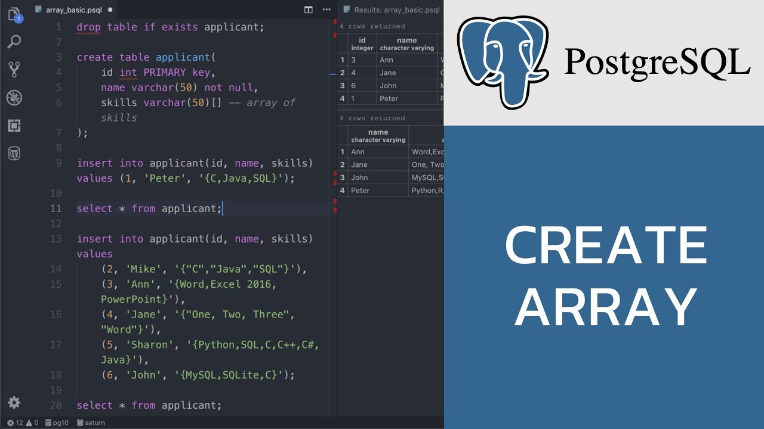Select the 'Word,Exc' skills cell for Ann
The image size is (764, 429).
[426, 152]
